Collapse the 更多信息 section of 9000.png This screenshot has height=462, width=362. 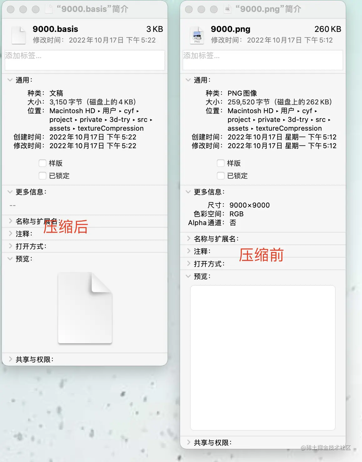pyautogui.click(x=188, y=192)
